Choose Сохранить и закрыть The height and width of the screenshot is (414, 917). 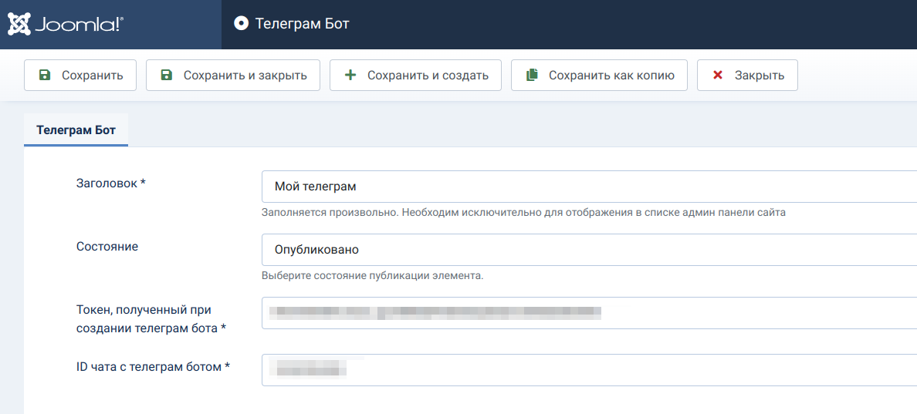(x=233, y=76)
